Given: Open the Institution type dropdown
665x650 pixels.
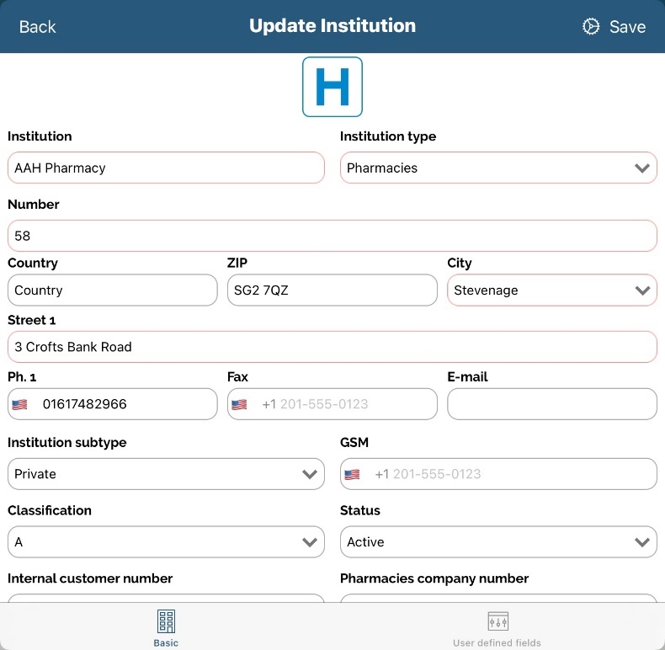Looking at the screenshot, I should point(498,168).
